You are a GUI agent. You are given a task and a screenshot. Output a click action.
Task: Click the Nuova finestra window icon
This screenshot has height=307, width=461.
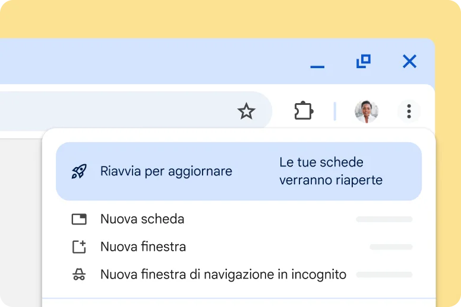79,247
